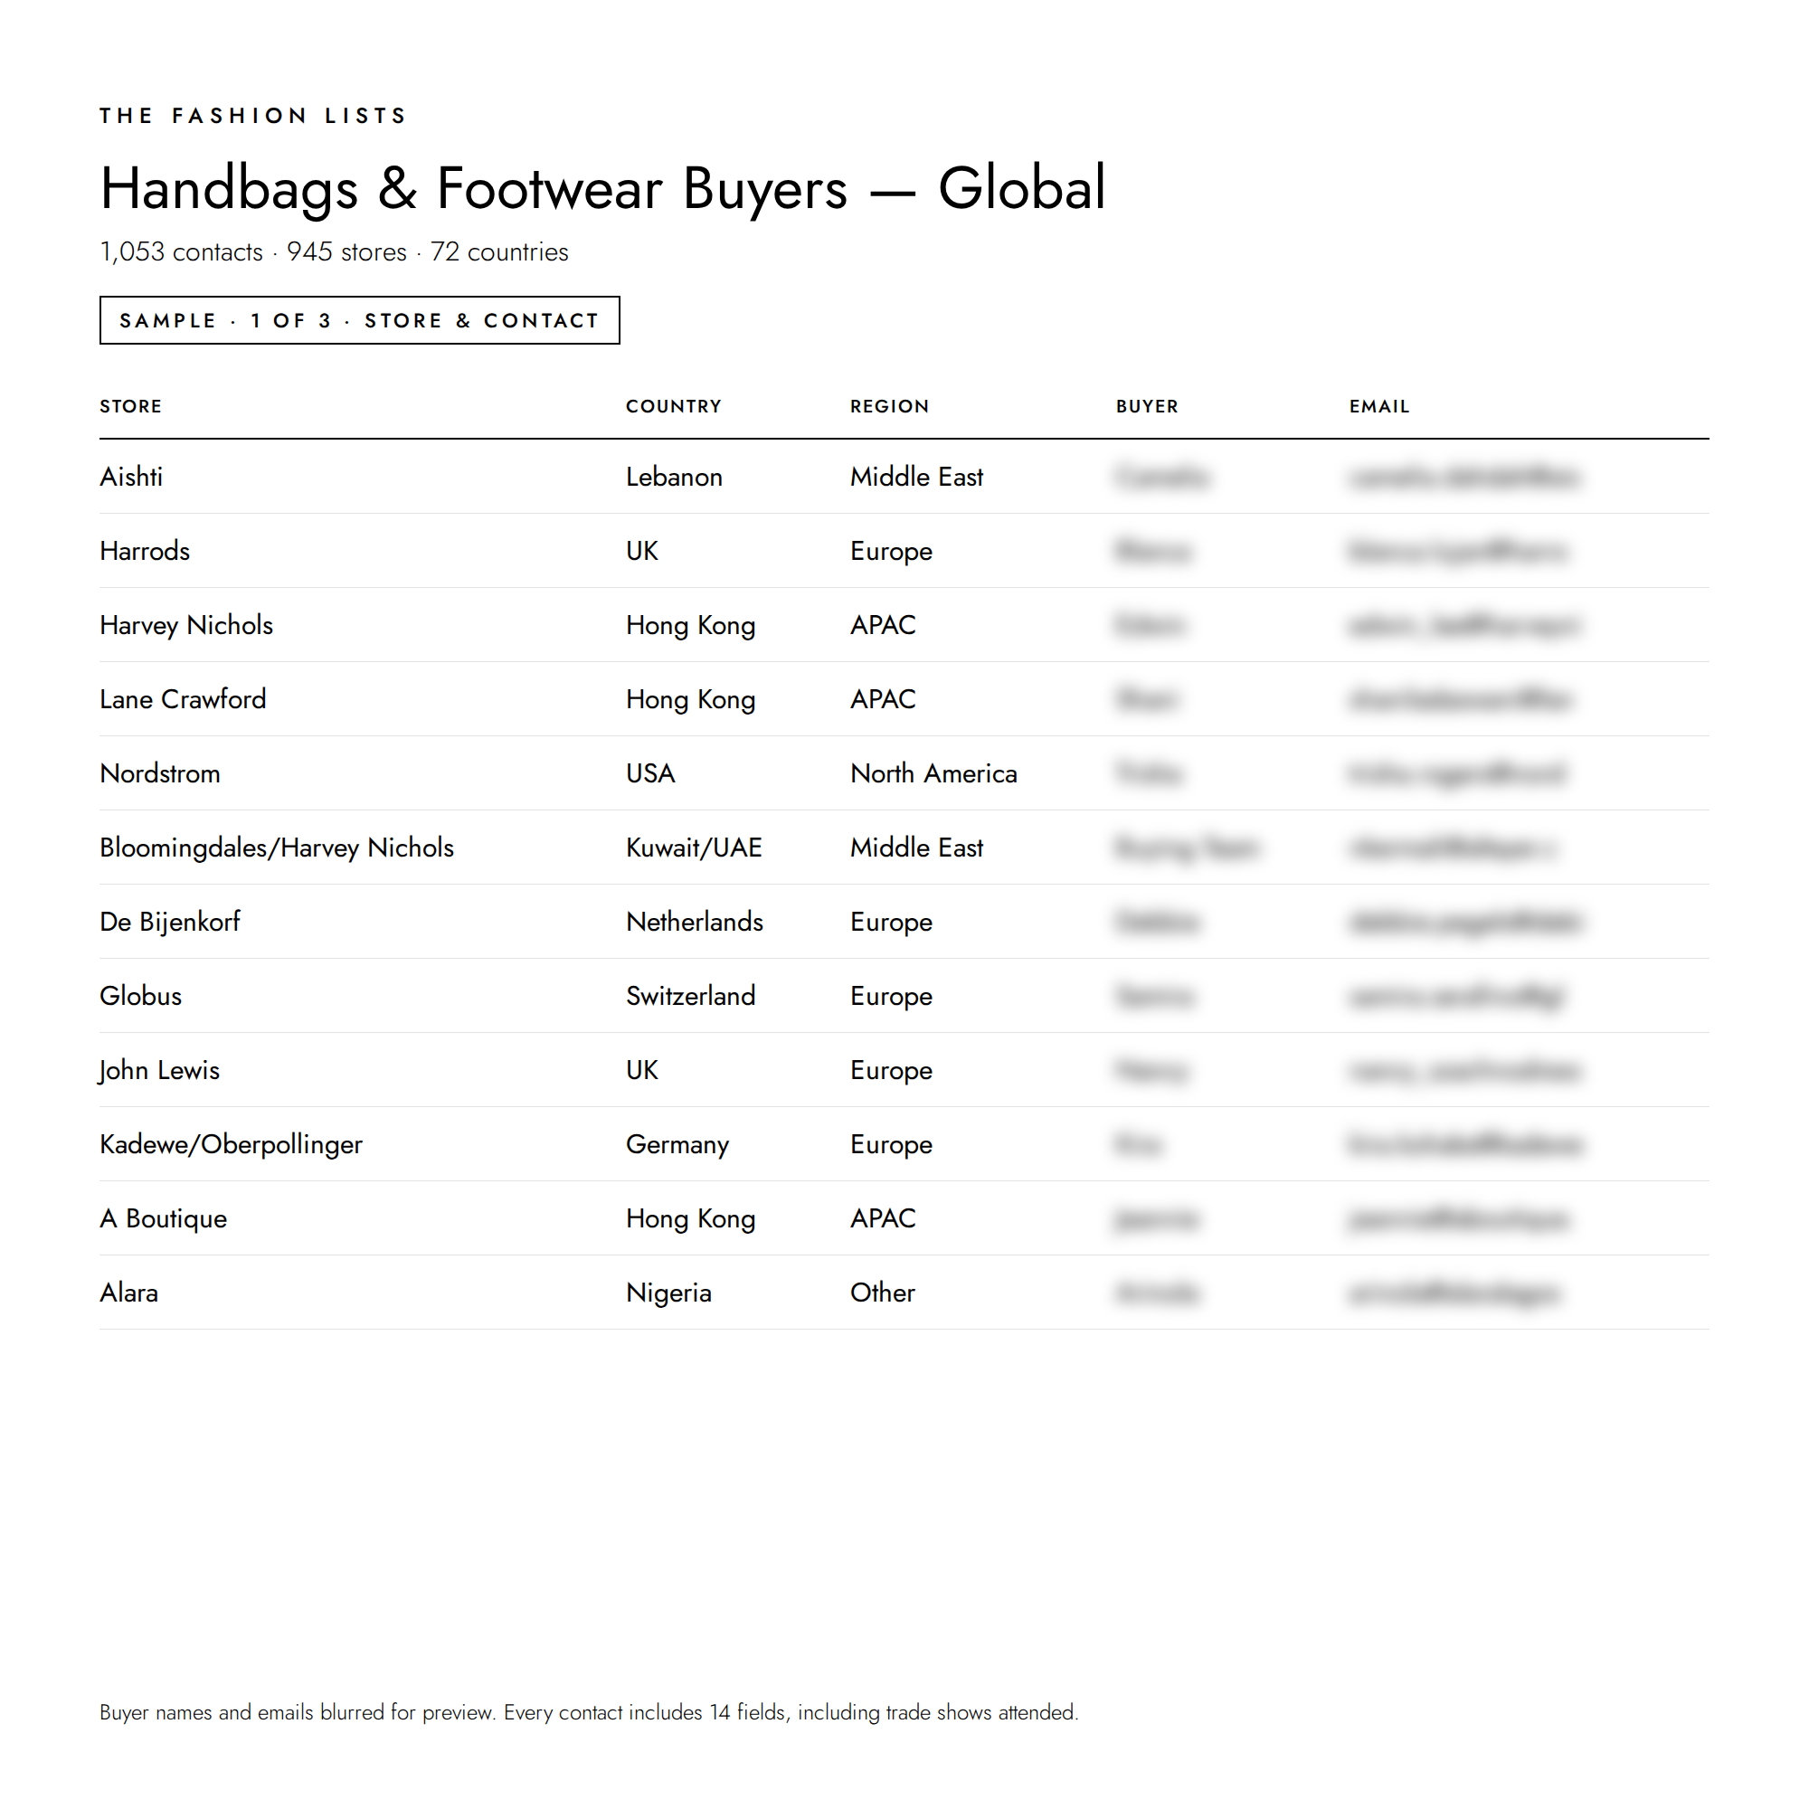Select the Globus store cell
This screenshot has height=1809, width=1809.
point(140,995)
